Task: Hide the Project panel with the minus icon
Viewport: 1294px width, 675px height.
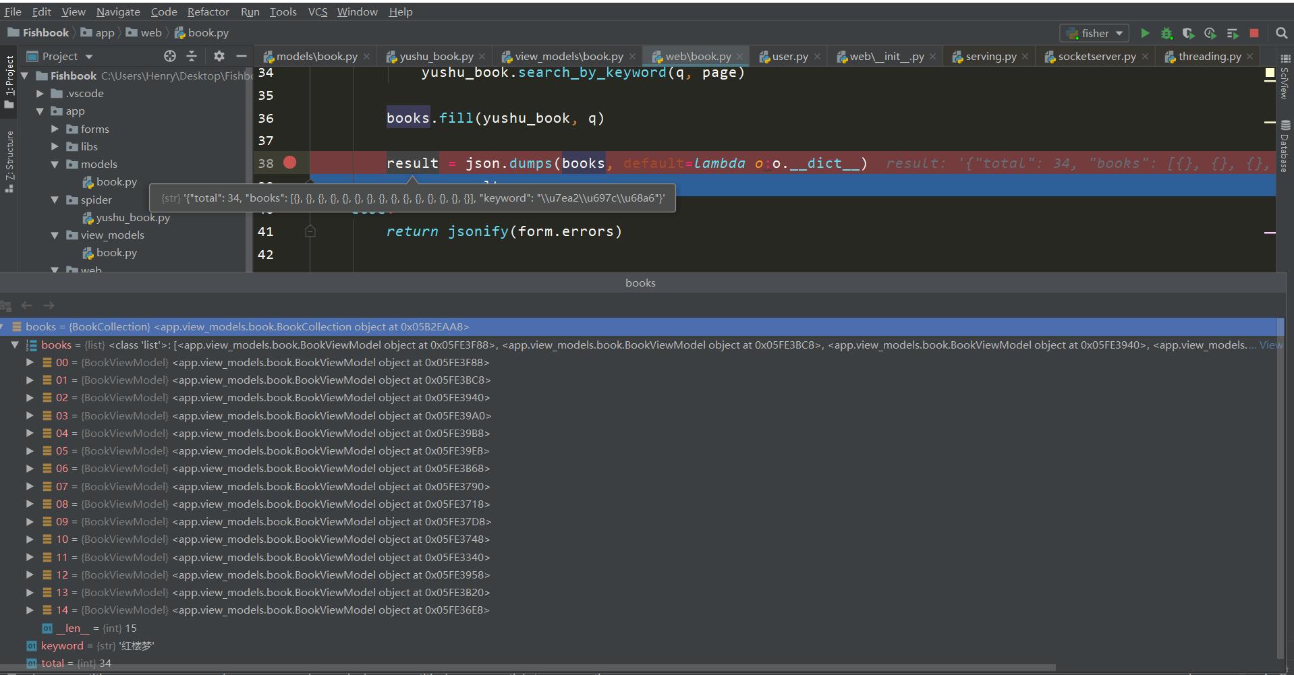Action: (x=241, y=56)
